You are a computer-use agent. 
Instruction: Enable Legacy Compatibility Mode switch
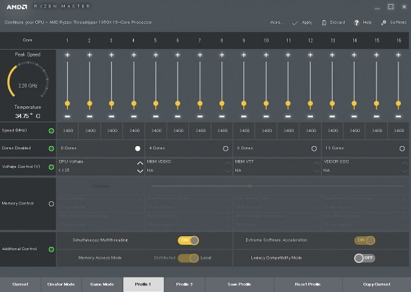point(365,258)
